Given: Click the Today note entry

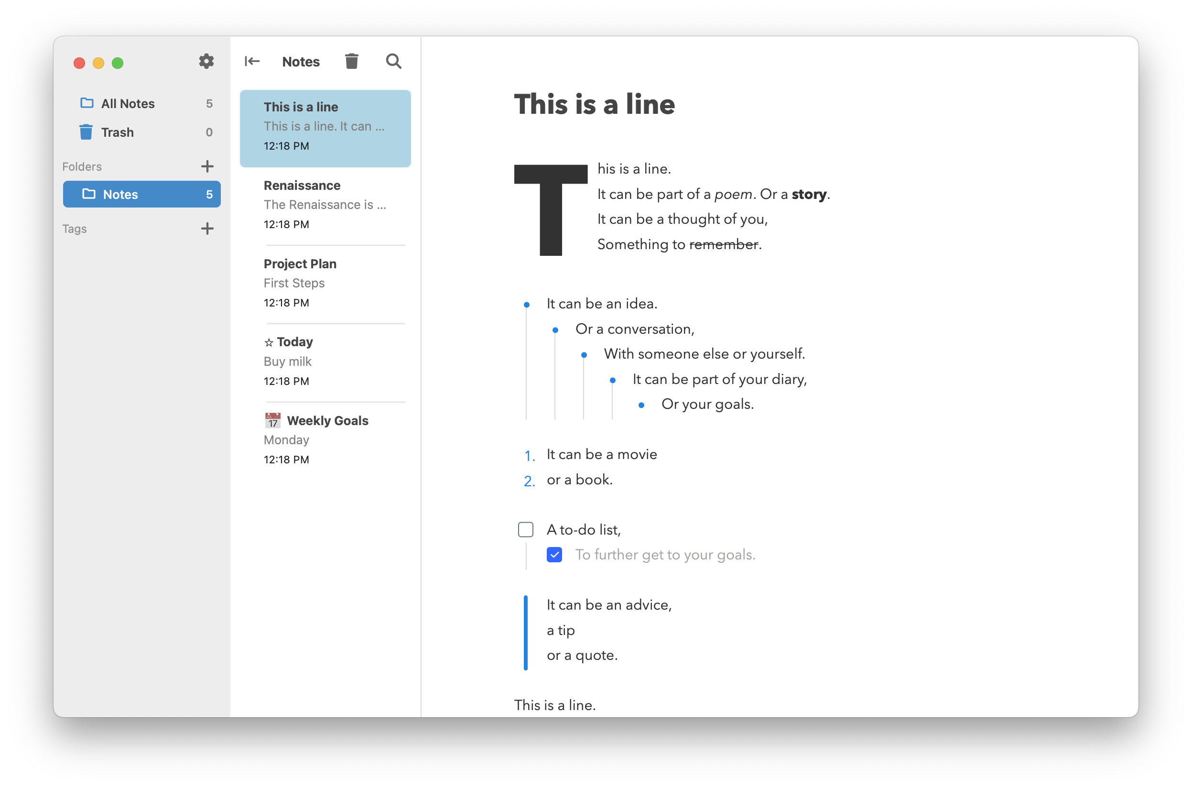Looking at the screenshot, I should pos(325,361).
